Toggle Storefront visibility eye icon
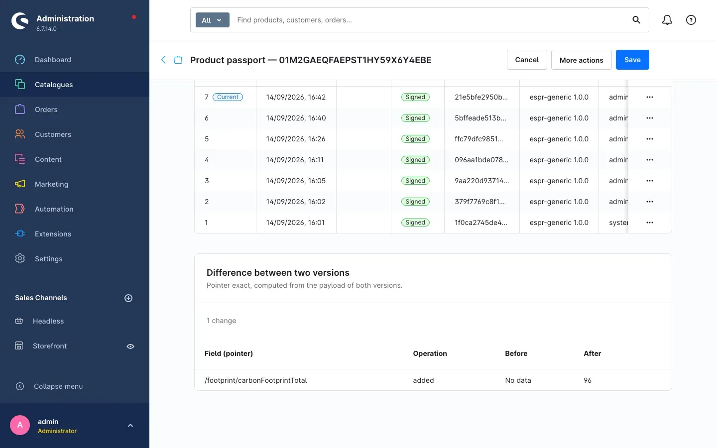 (130, 346)
